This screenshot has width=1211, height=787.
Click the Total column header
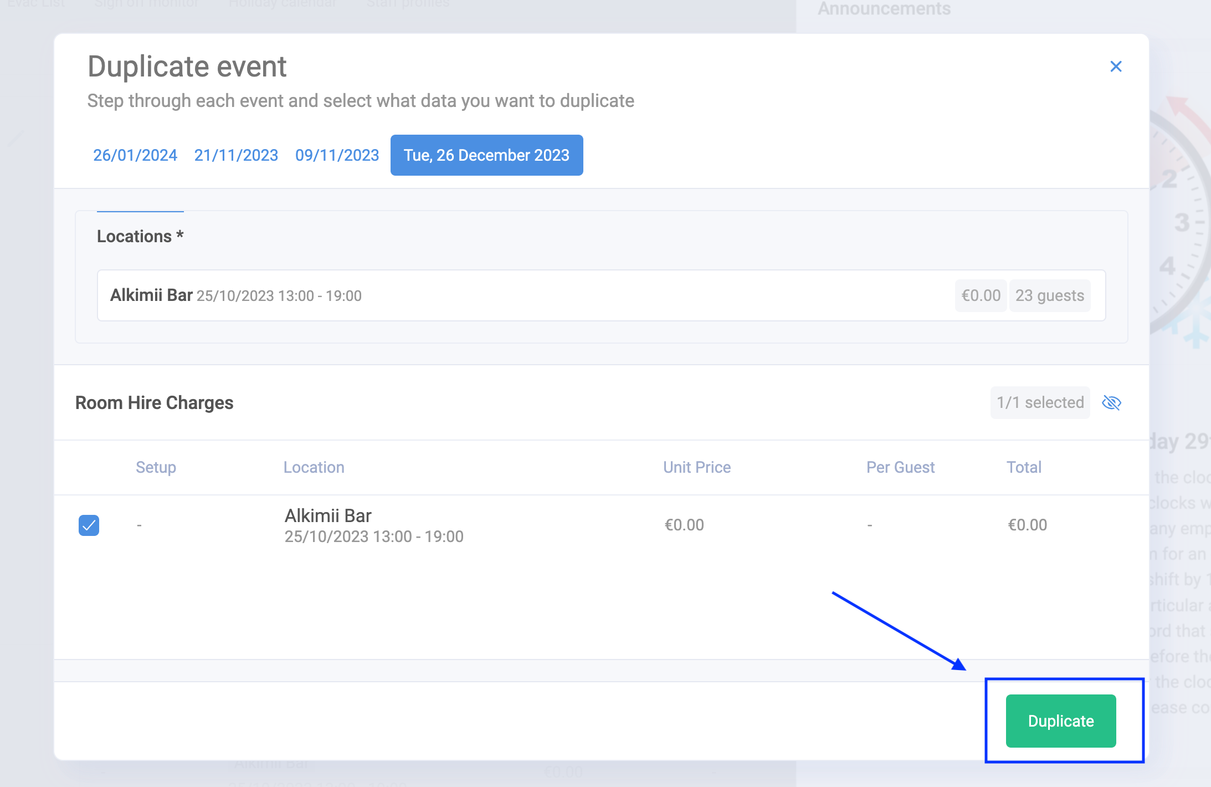point(1024,467)
